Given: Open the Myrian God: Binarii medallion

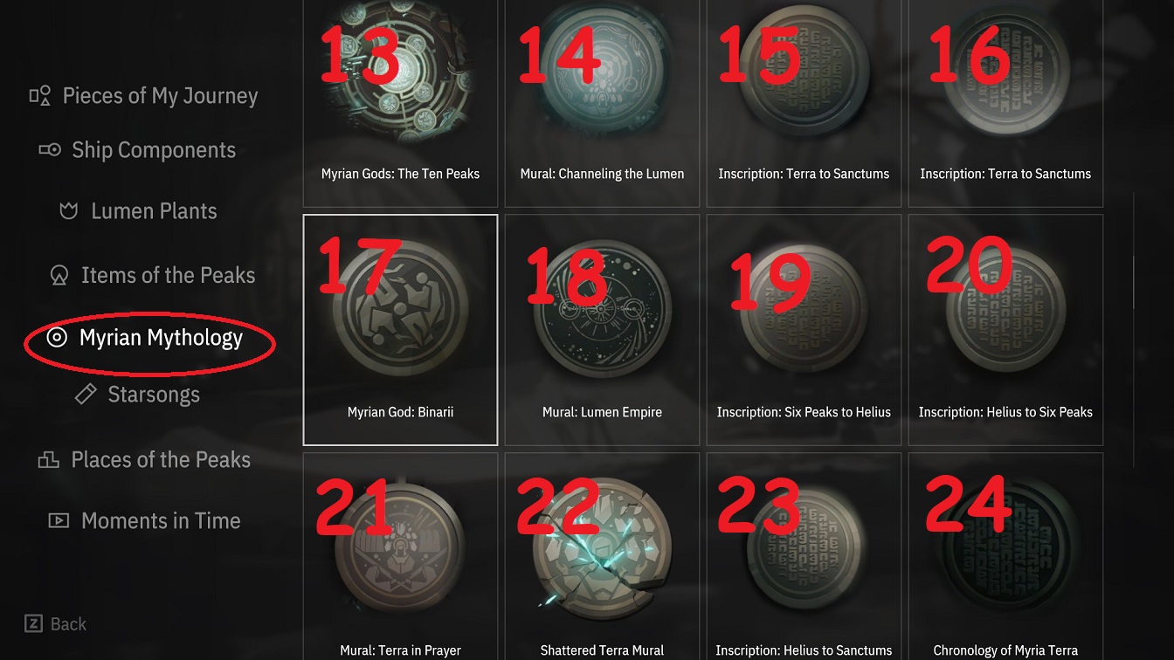Looking at the screenshot, I should (400, 330).
